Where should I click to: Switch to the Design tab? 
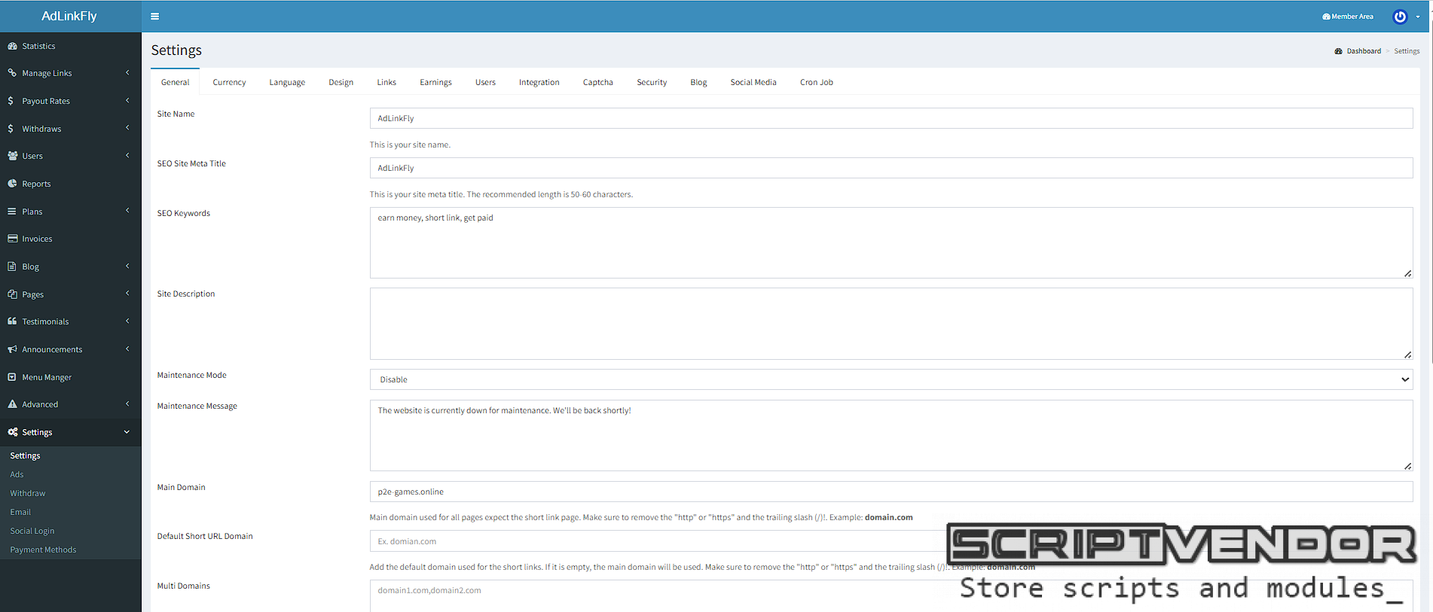pos(341,82)
